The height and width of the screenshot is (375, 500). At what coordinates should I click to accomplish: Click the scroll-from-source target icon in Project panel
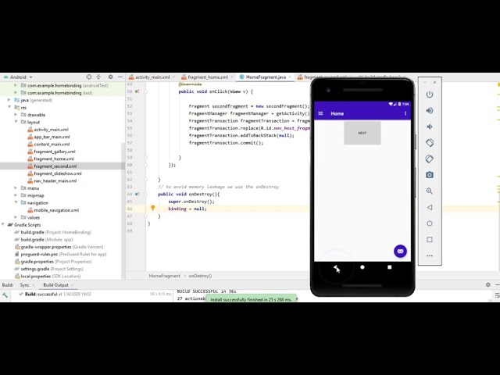coord(89,77)
